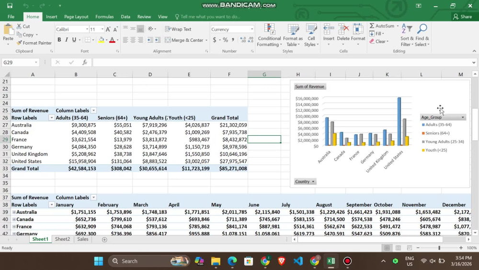Viewport: 479px width, 270px height.
Task: Expand the Canada row group
Action: pyautogui.click(x=14, y=219)
